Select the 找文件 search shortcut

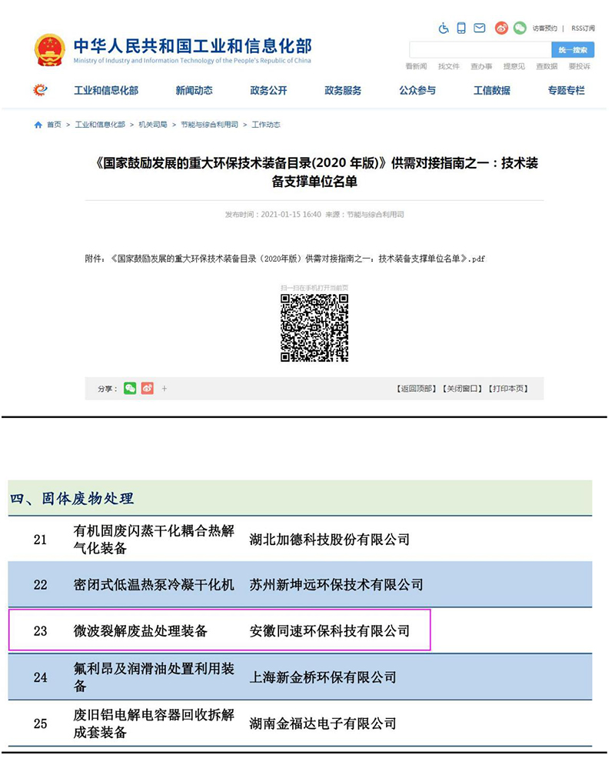point(449,66)
